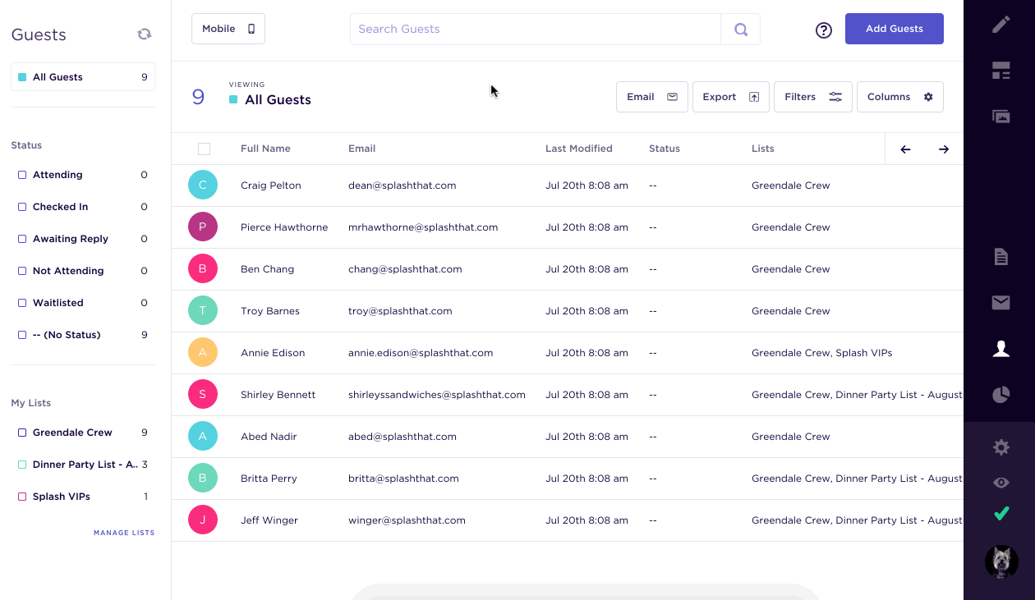Click Troy Barnes's guest name
This screenshot has height=600, width=1035.
pos(270,311)
